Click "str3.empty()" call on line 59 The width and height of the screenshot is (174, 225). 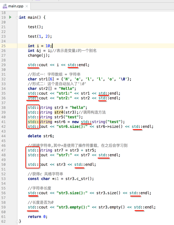(111, 207)
